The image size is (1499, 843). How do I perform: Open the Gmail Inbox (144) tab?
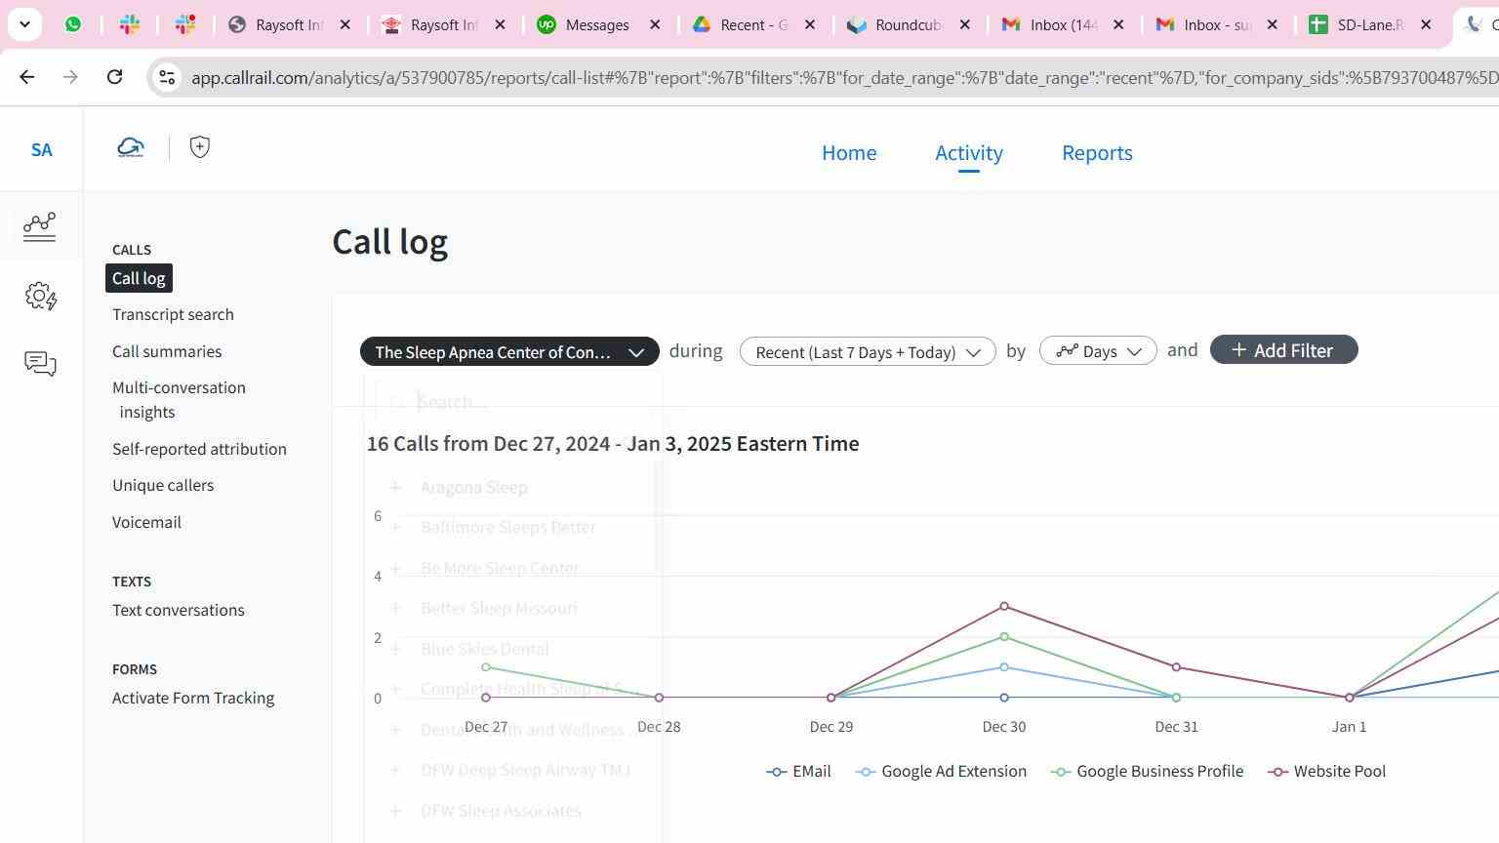click(x=1050, y=24)
